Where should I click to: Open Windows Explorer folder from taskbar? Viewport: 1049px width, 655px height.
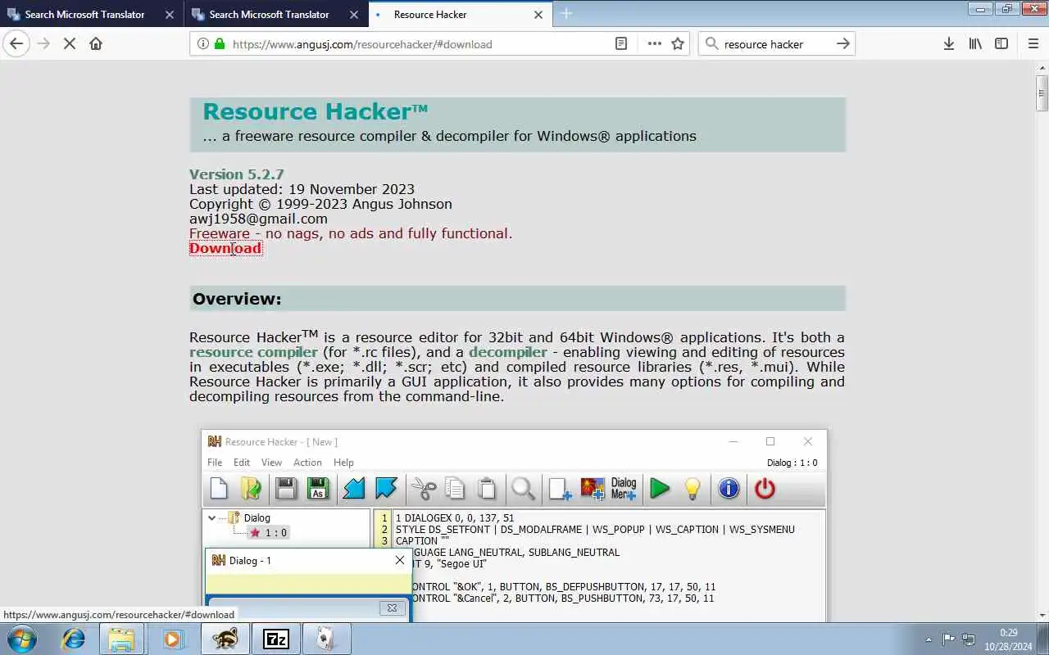click(x=121, y=639)
